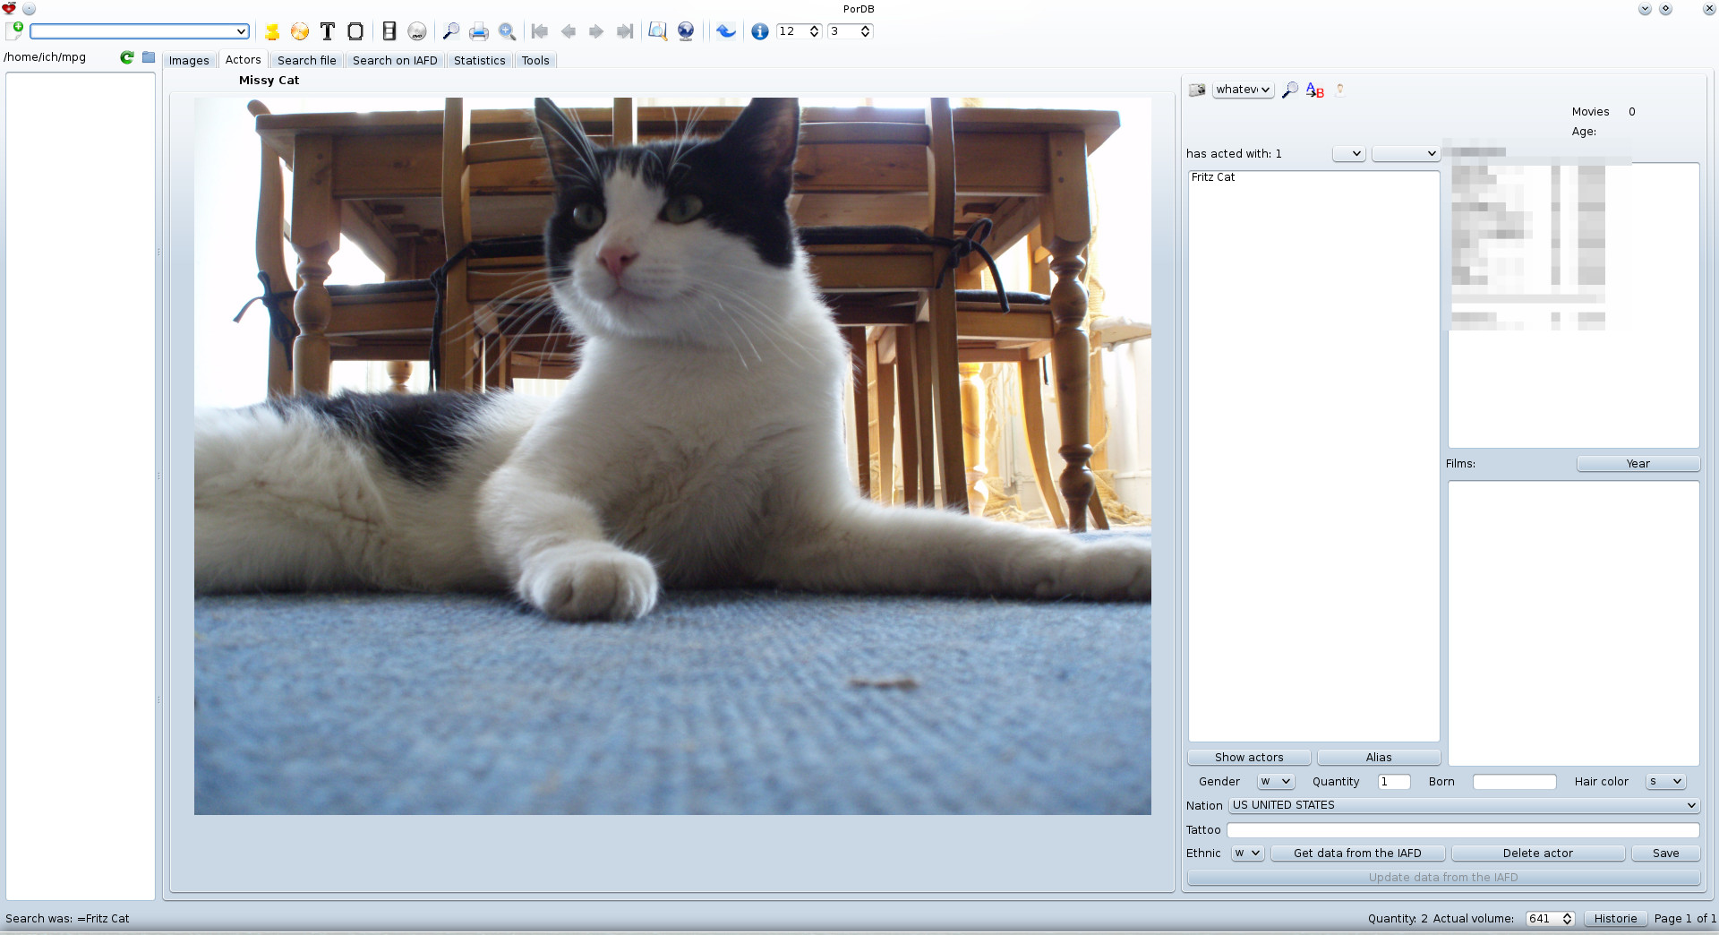Expand the Gender dropdown
1719x935 pixels.
(1275, 781)
